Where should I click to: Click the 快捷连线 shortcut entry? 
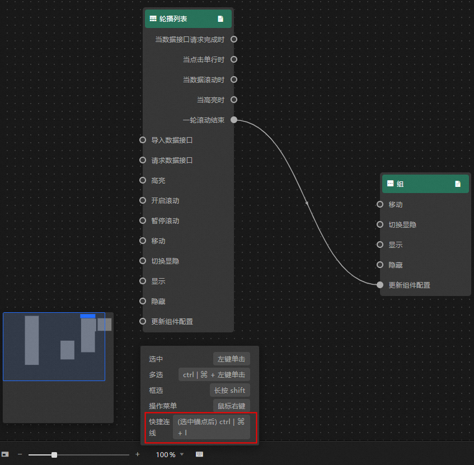201,428
